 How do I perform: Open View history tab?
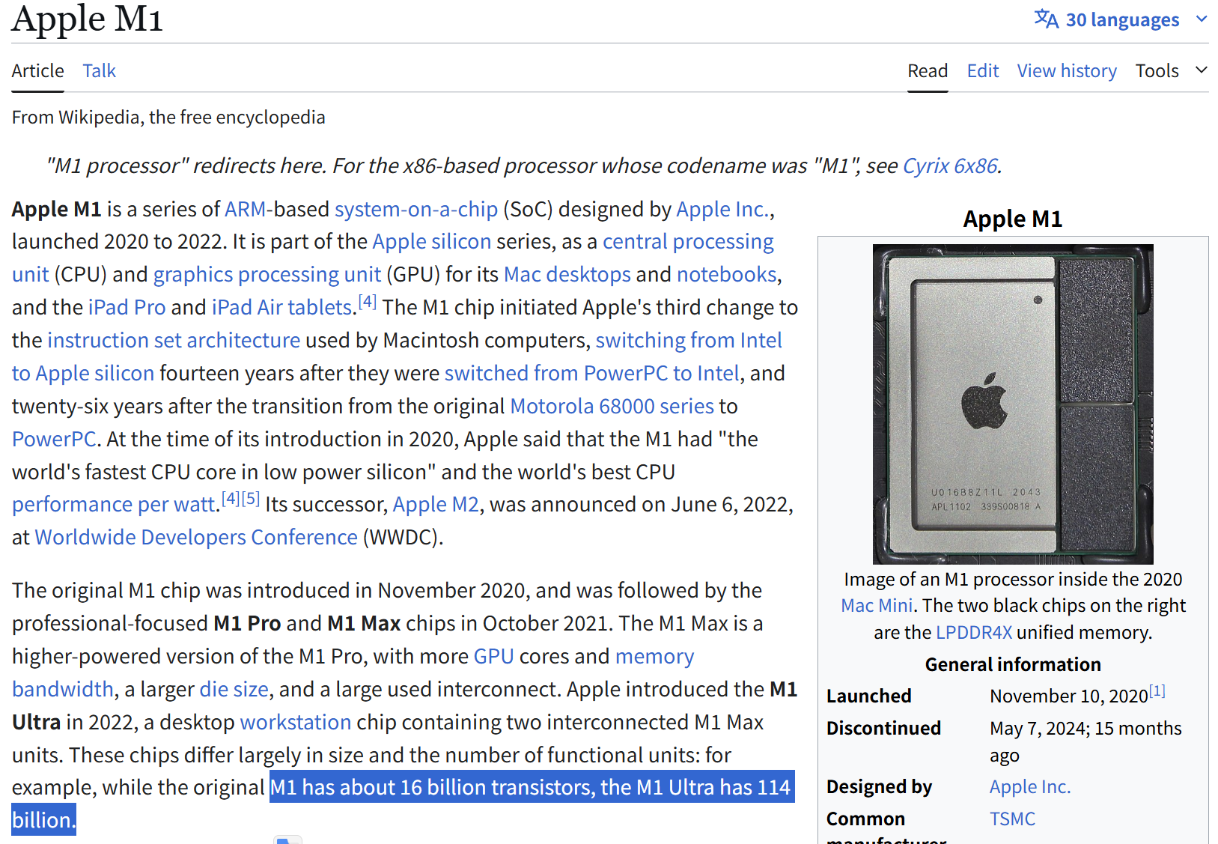pos(1066,70)
